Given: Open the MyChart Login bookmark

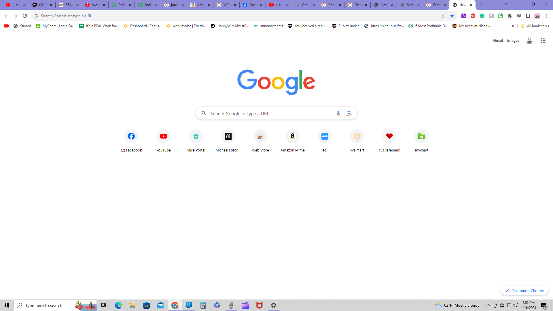Looking at the screenshot, I should 55,26.
